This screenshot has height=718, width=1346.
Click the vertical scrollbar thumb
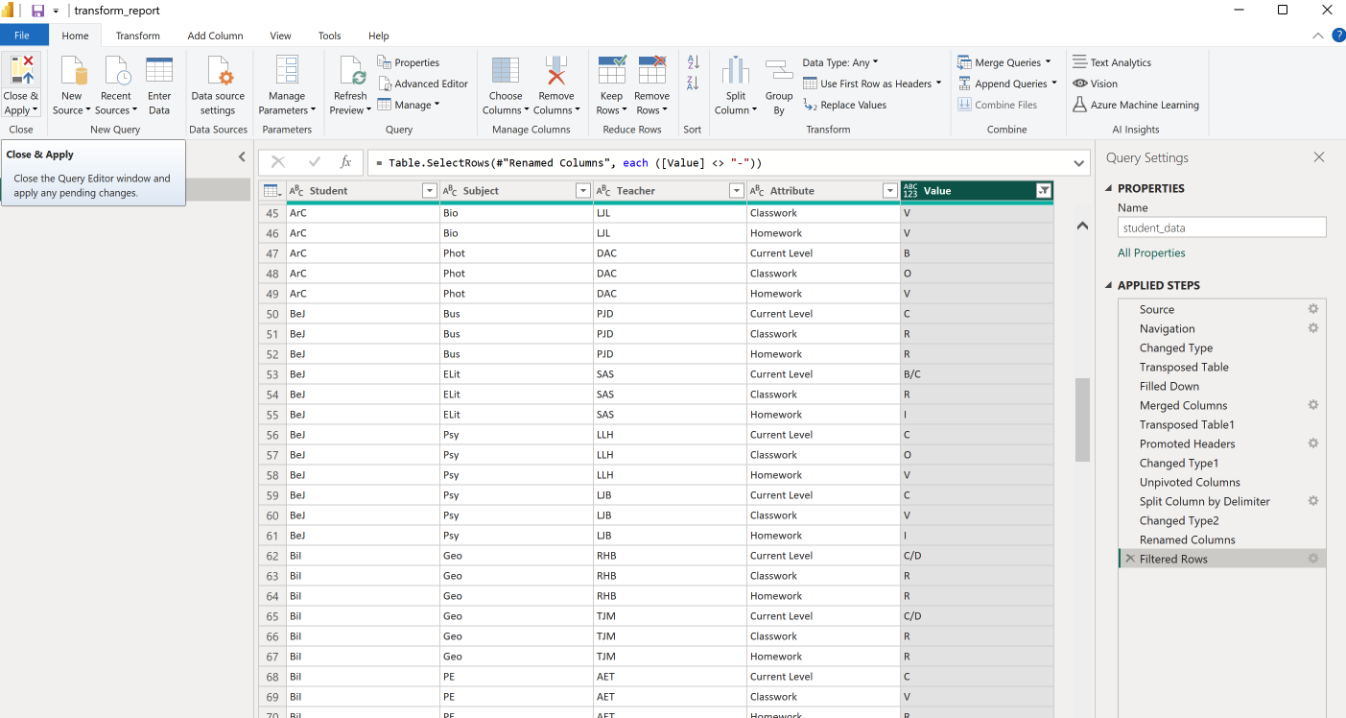pyautogui.click(x=1082, y=419)
